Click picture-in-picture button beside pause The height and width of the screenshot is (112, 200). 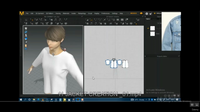coord(197,105)
